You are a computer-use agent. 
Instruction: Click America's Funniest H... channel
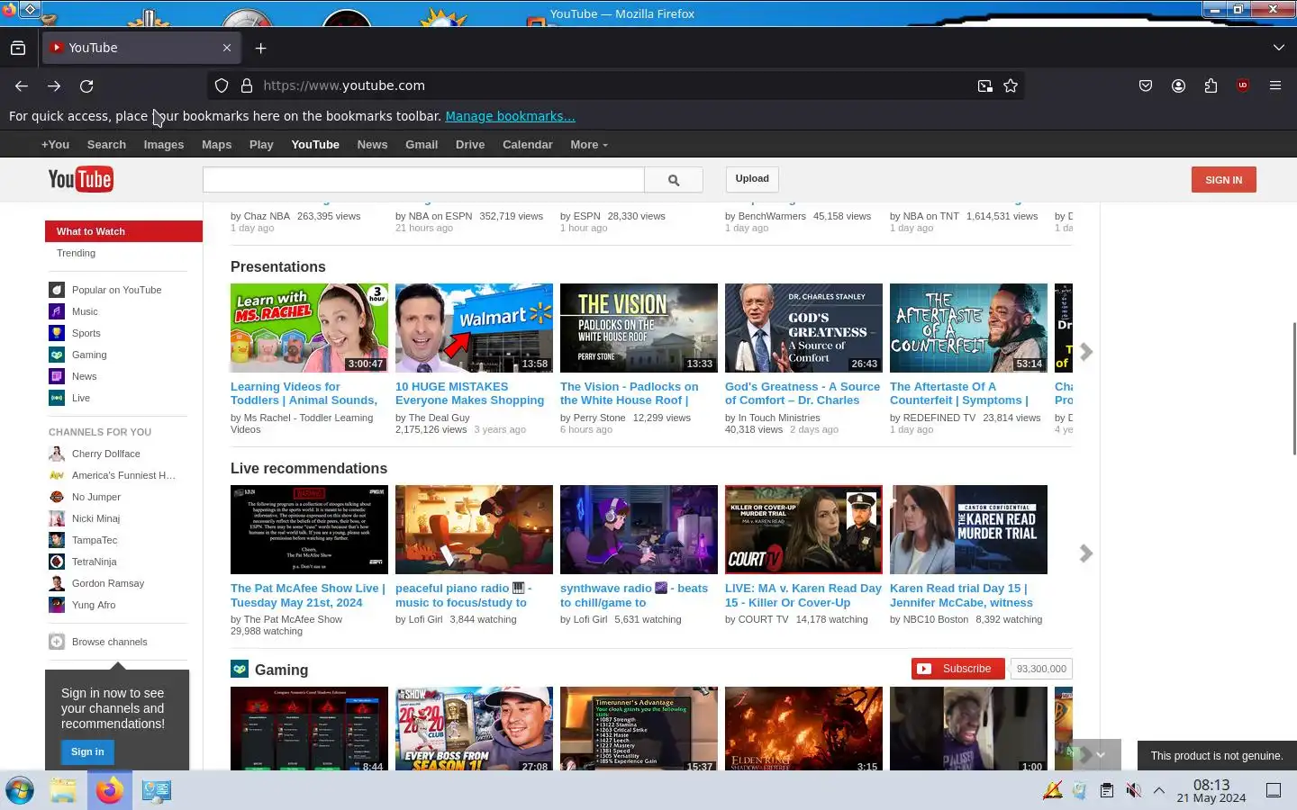click(123, 475)
